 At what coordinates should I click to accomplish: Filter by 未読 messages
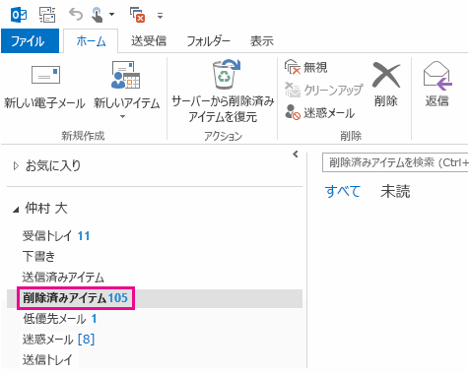[395, 191]
